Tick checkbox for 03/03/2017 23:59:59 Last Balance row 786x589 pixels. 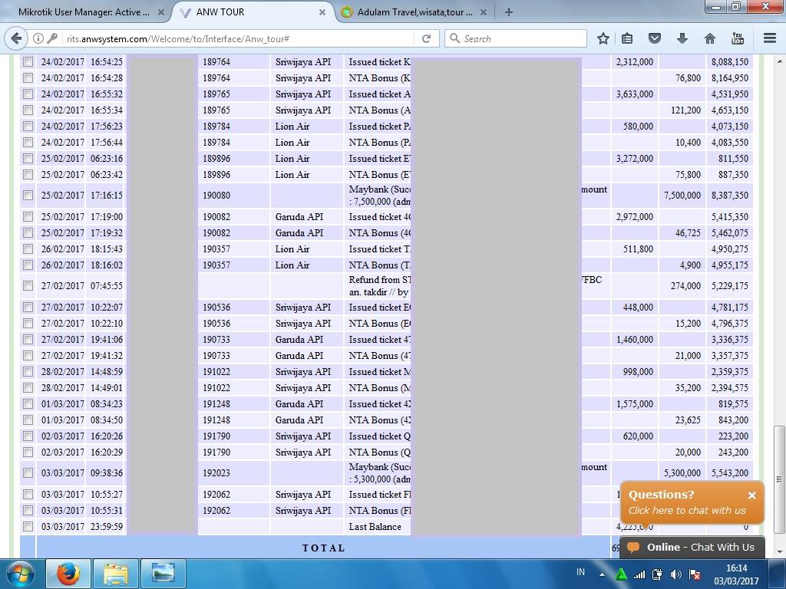(28, 527)
